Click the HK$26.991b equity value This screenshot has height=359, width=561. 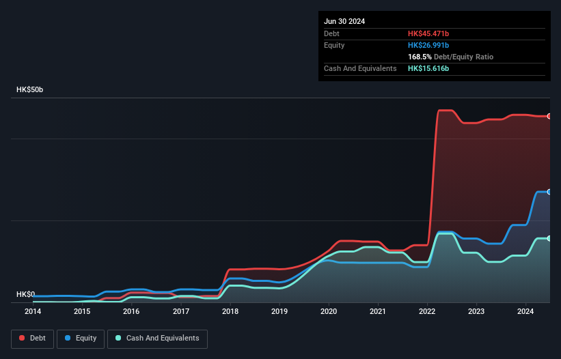tap(428, 45)
